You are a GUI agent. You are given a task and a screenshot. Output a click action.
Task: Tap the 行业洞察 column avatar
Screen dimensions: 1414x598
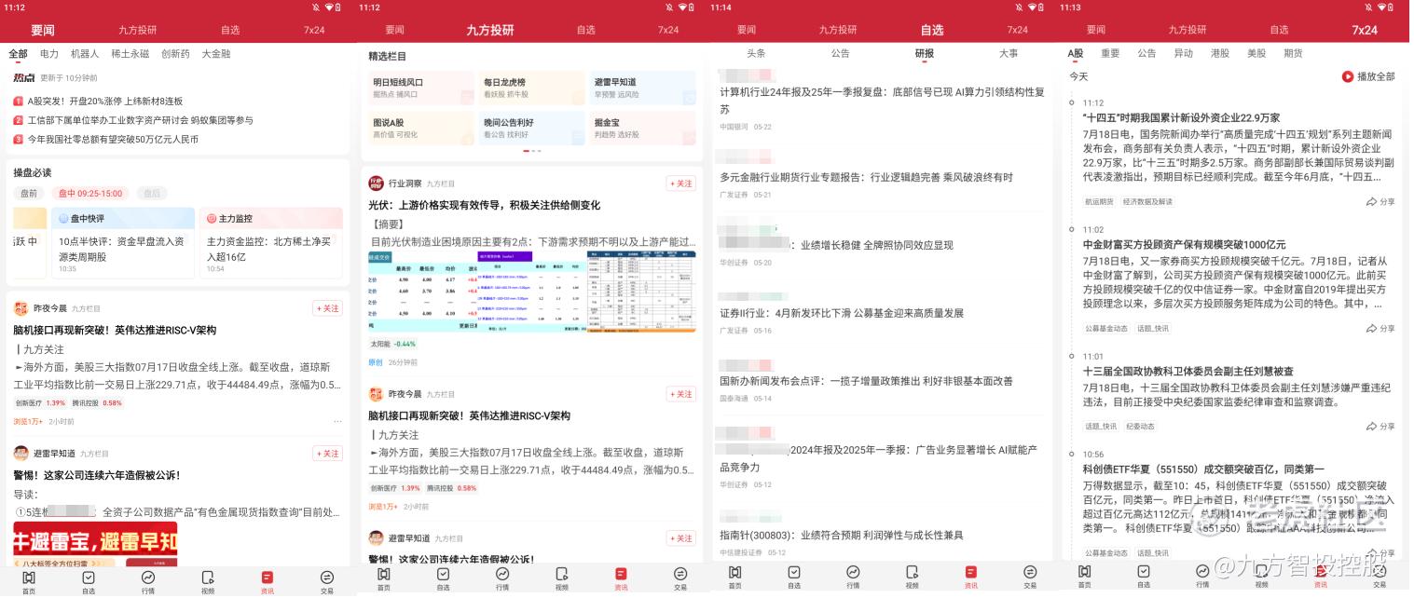pos(376,183)
